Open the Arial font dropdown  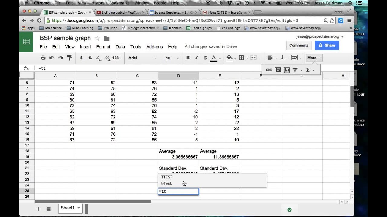[x=142, y=58]
